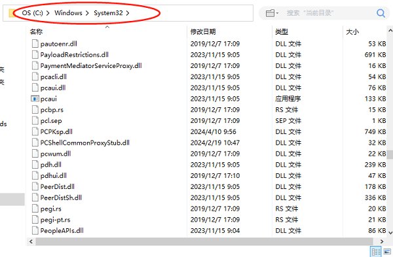Click the vertical scrollbar down arrow
The width and height of the screenshot is (393, 257).
[x=390, y=233]
